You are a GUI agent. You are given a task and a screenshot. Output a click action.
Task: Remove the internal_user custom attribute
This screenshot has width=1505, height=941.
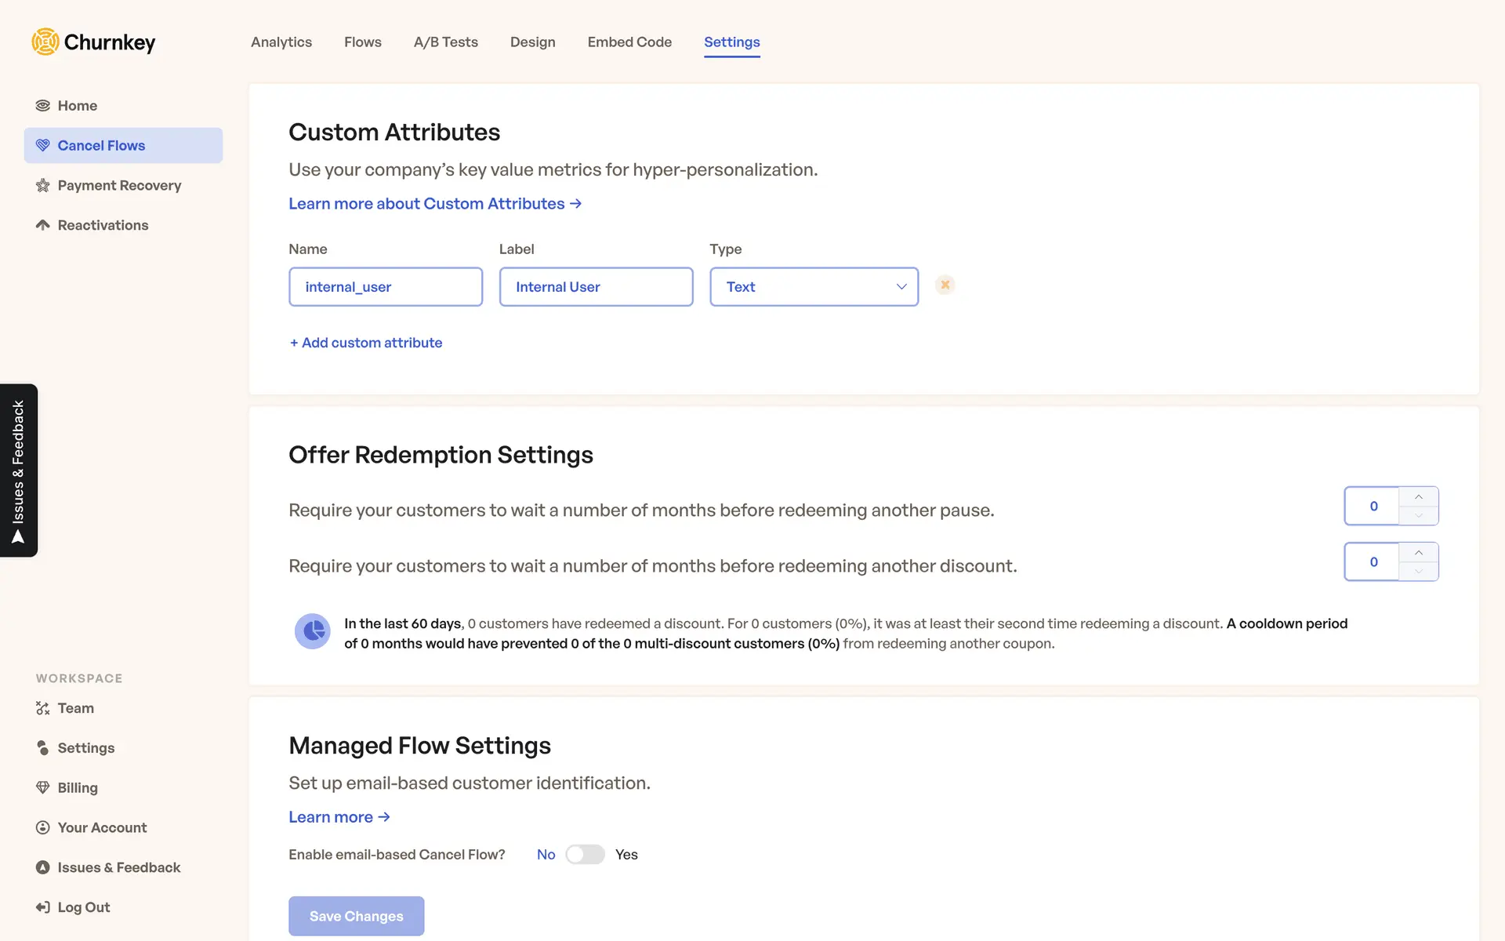point(945,285)
